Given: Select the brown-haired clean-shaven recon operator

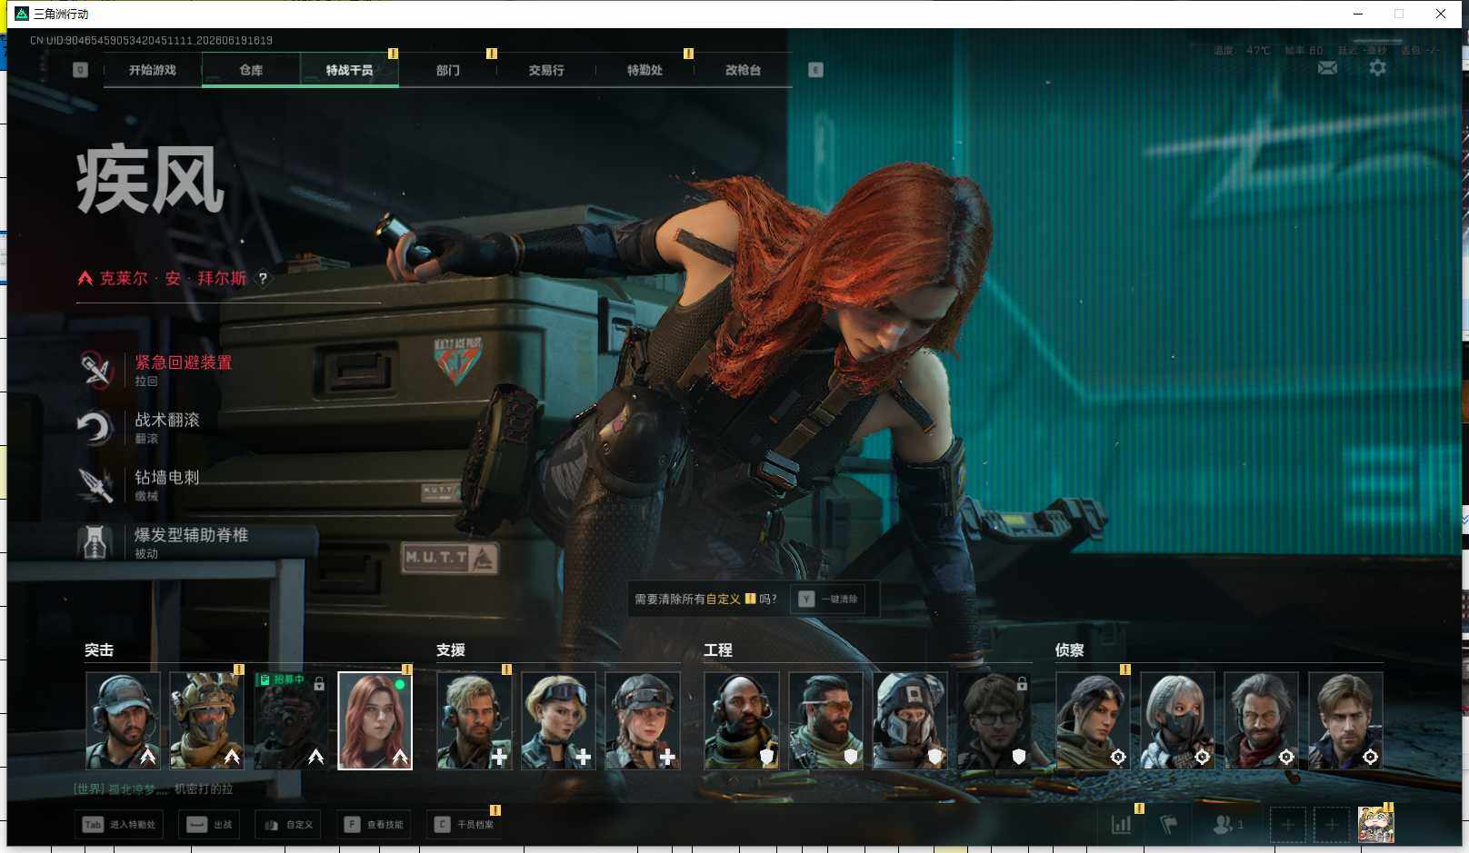Looking at the screenshot, I should [x=1345, y=721].
